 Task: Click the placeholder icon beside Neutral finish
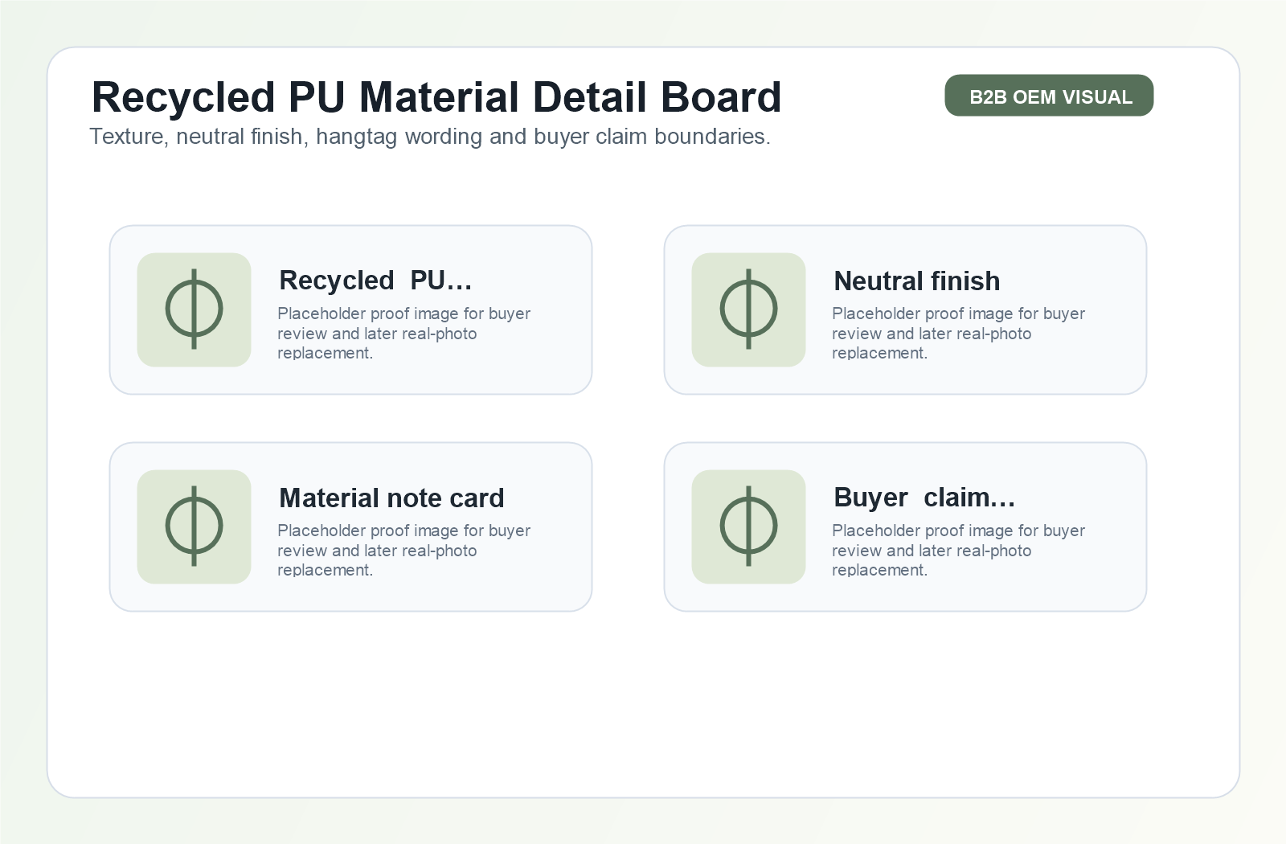click(x=748, y=309)
